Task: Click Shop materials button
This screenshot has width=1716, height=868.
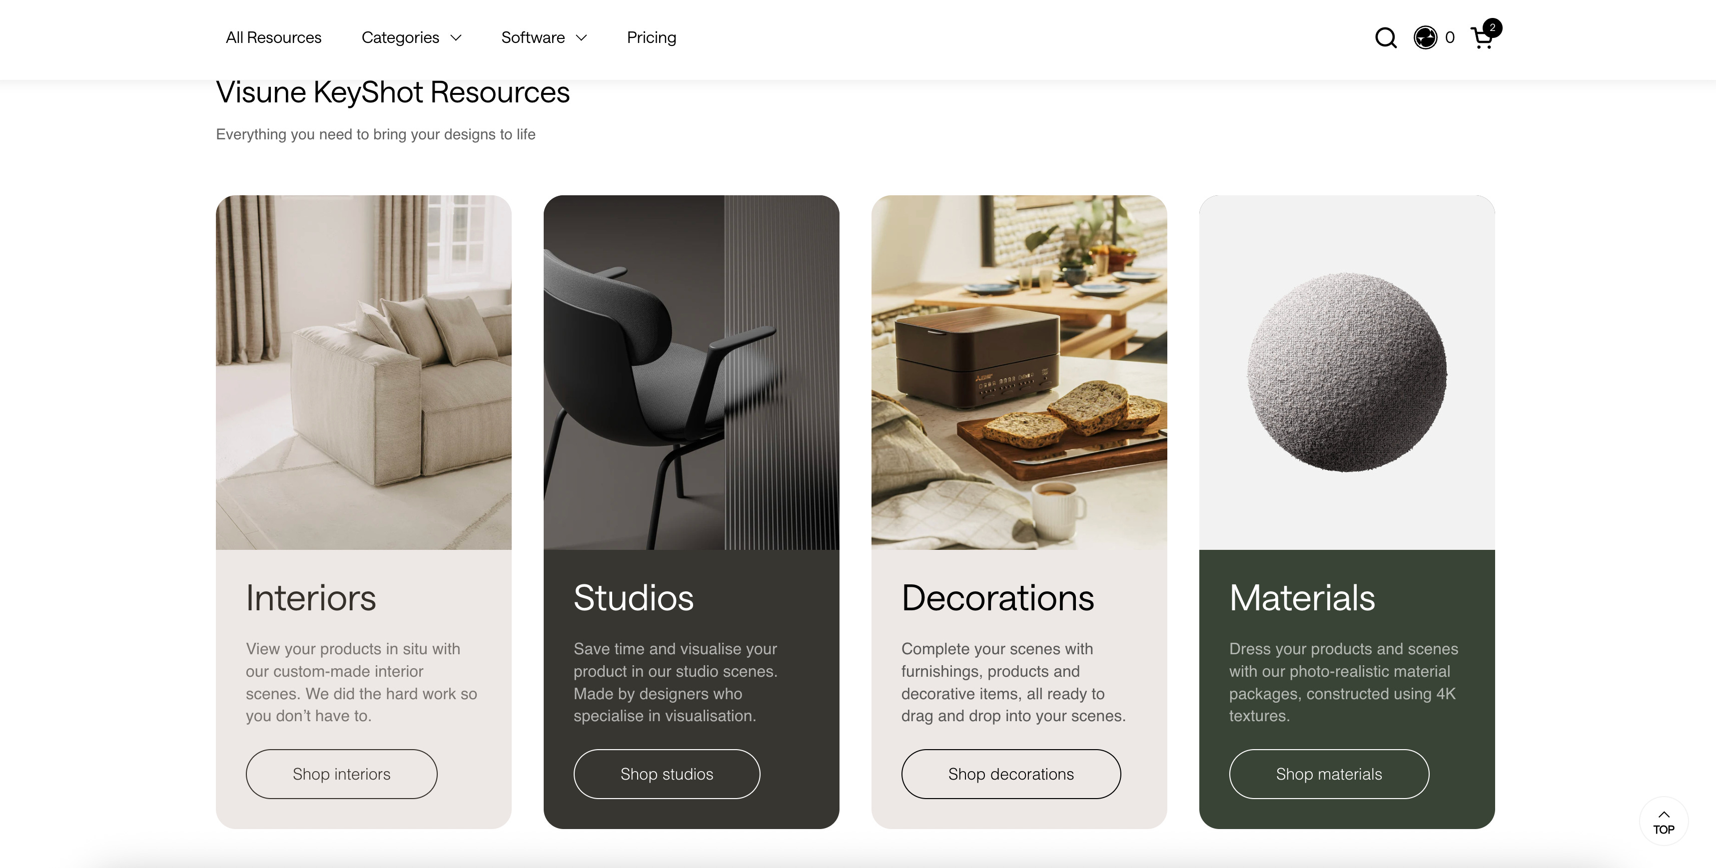Action: (x=1329, y=774)
